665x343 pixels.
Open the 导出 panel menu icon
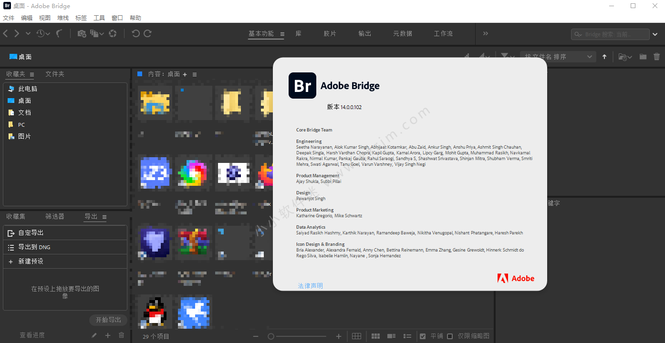pos(104,217)
